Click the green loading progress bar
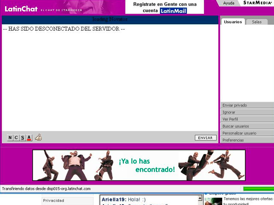 259,189
